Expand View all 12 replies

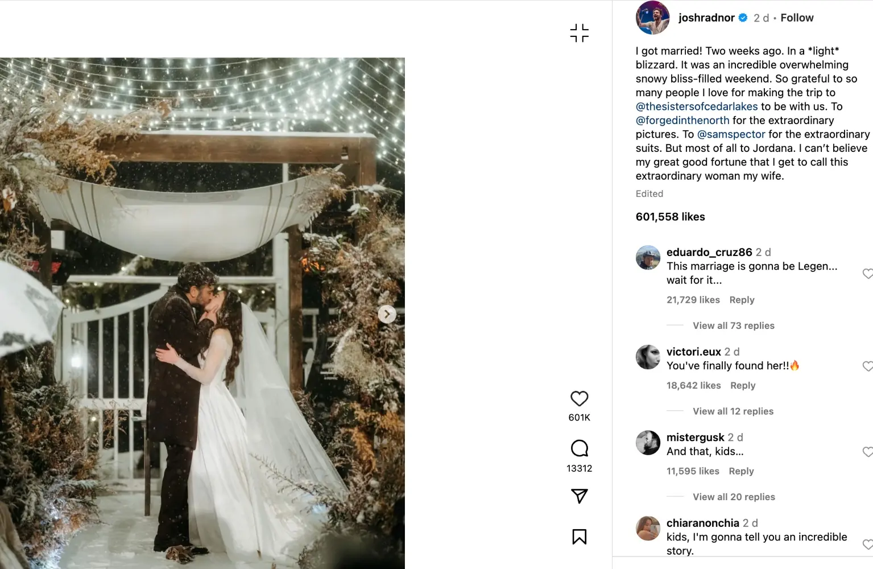click(733, 411)
